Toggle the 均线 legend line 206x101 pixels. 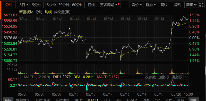[x=48, y=12]
